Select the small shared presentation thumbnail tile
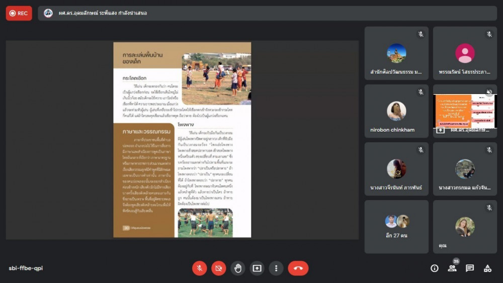Viewport: 503px width, 283px height. coord(465,111)
